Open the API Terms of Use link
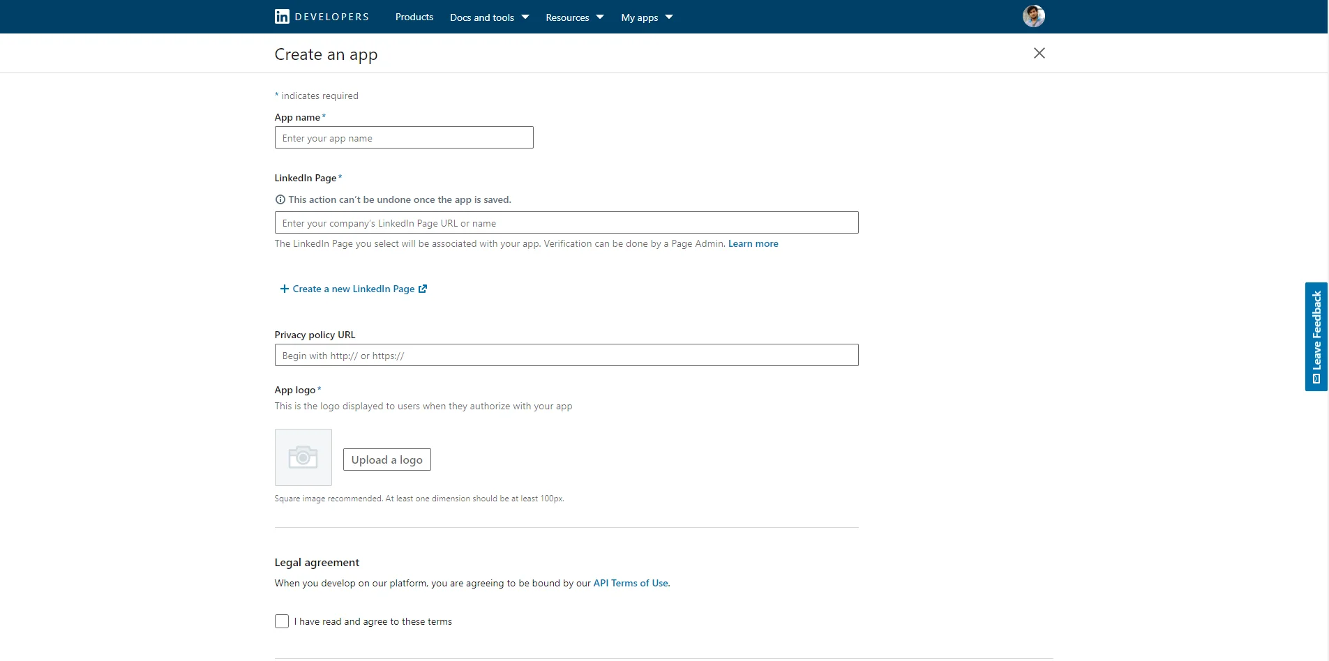This screenshot has height=661, width=1329. pyautogui.click(x=631, y=583)
